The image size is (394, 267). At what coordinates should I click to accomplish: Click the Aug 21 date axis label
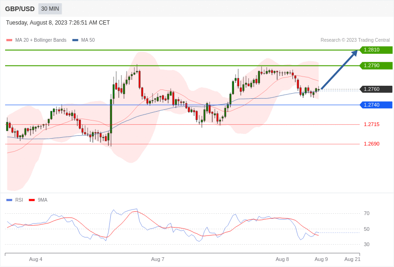click(352, 259)
